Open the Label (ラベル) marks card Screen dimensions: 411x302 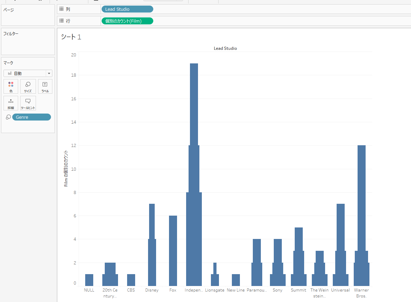click(x=45, y=86)
